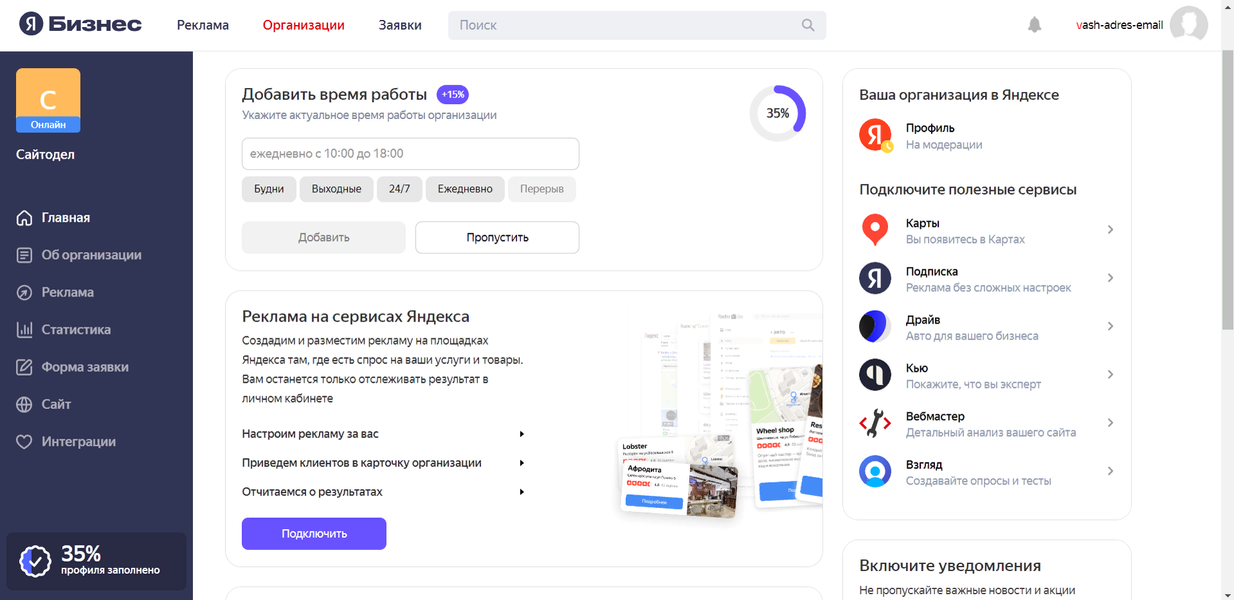Open the user avatar profile picture
The width and height of the screenshot is (1234, 600).
point(1188,24)
